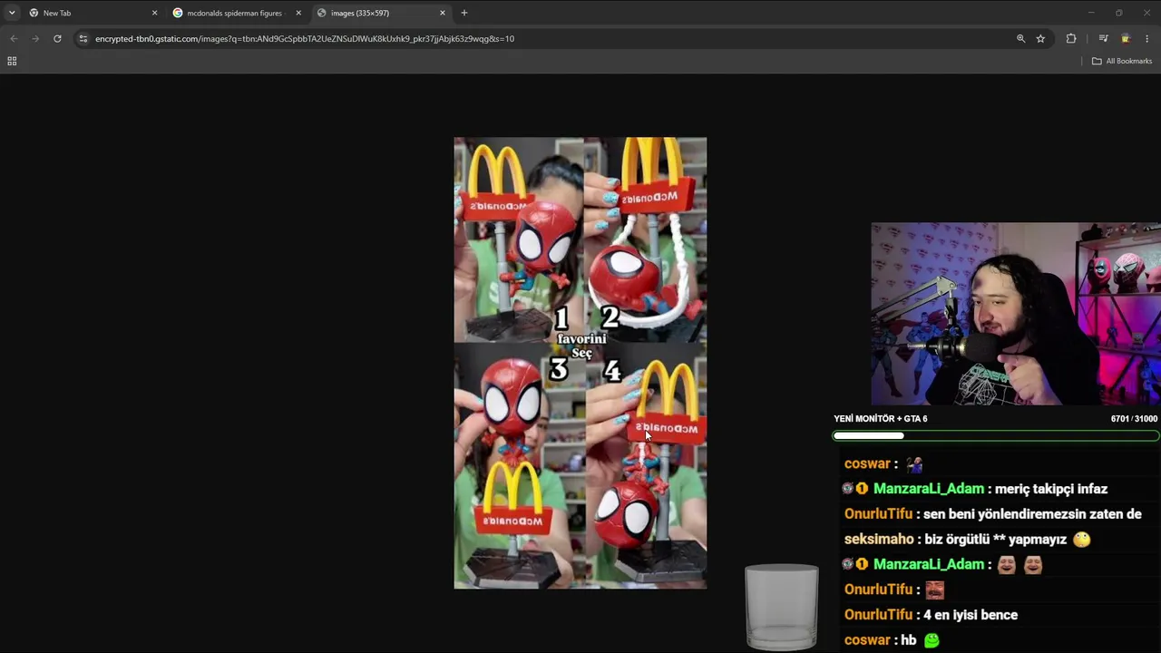Image resolution: width=1161 pixels, height=653 pixels.
Task: Go back to the previous page
Action: pos(14,39)
